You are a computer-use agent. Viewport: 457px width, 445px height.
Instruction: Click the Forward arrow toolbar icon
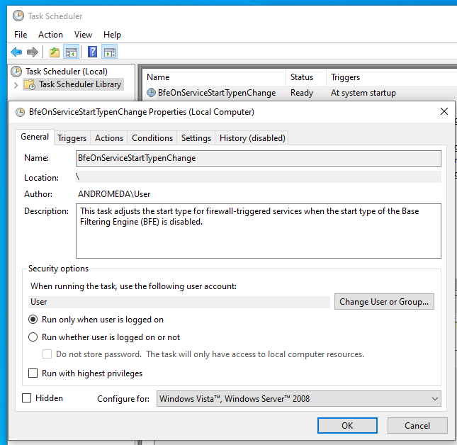tap(32, 52)
